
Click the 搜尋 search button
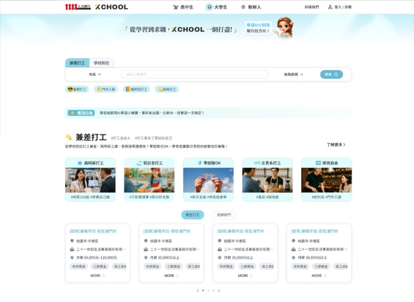tap(331, 74)
